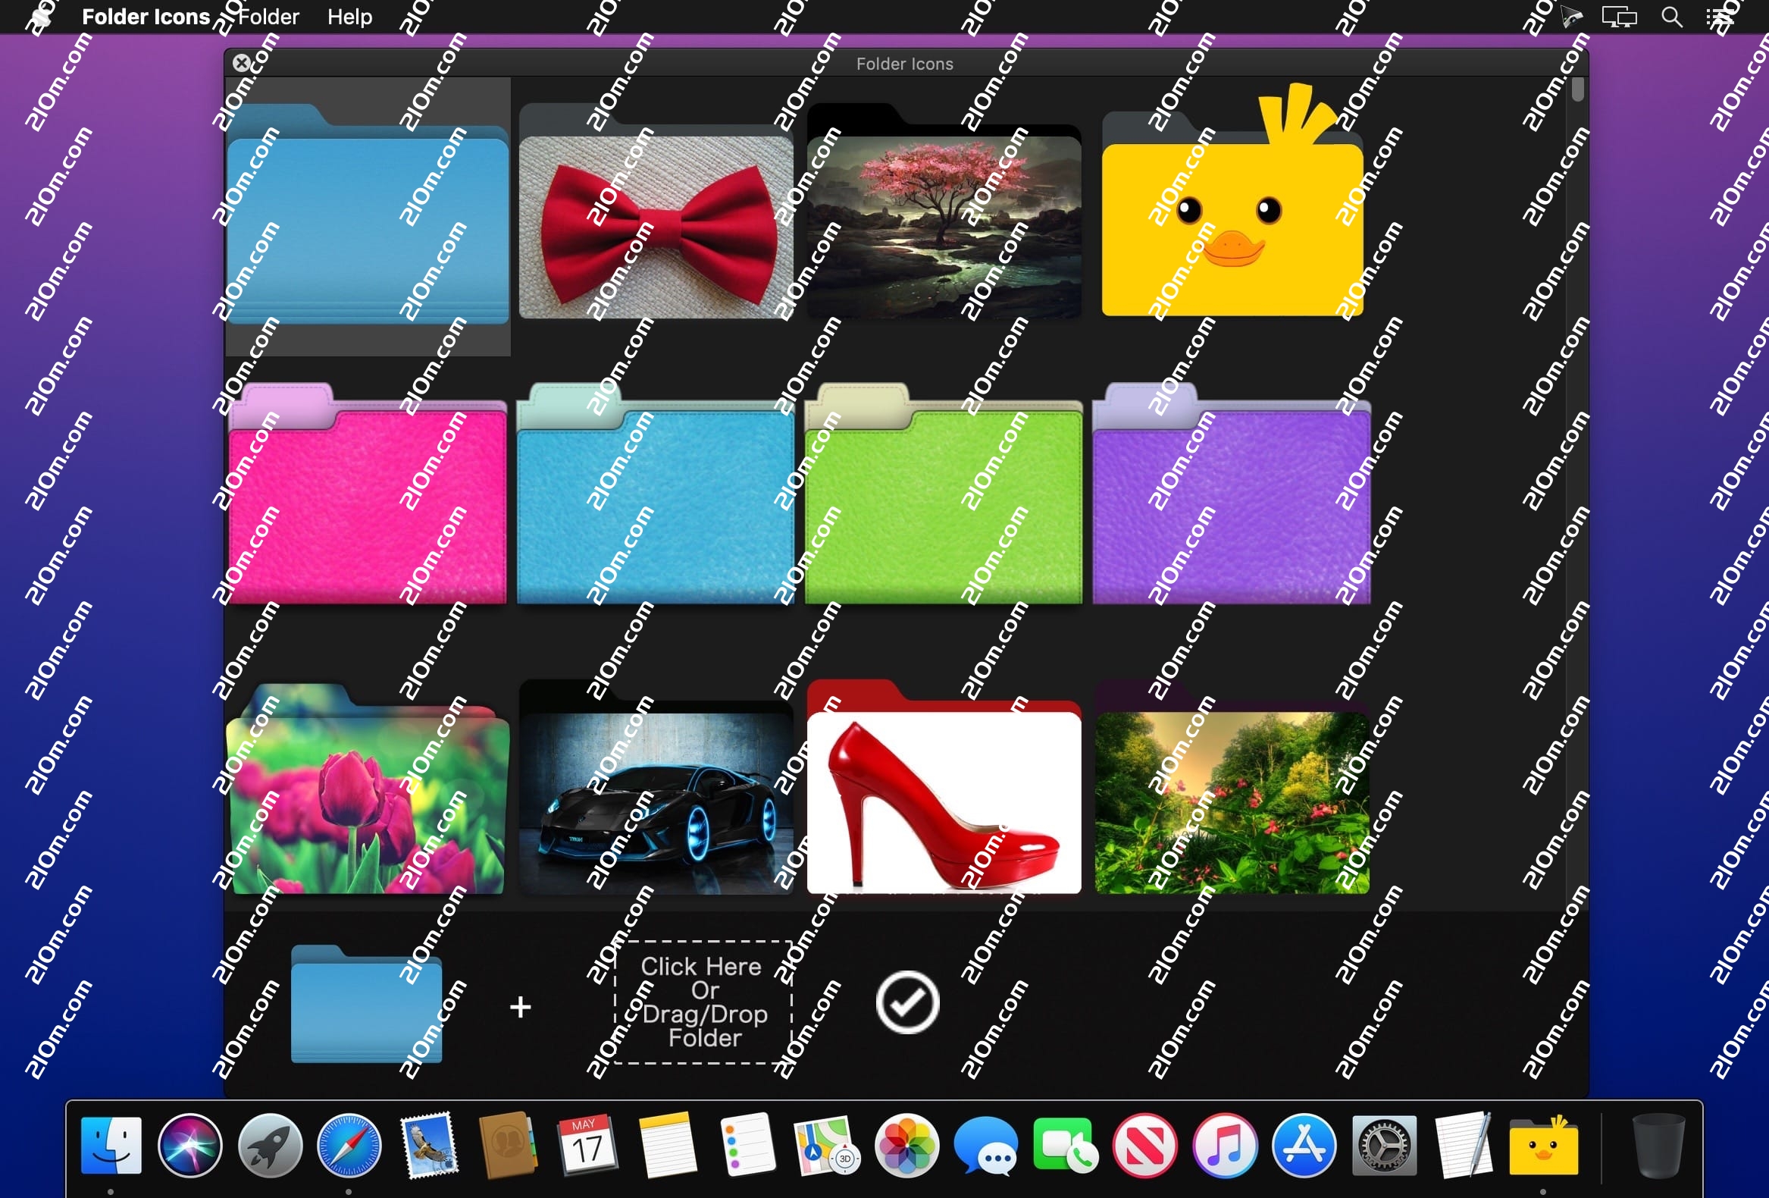
Task: Open the Folder menu
Action: 268,17
